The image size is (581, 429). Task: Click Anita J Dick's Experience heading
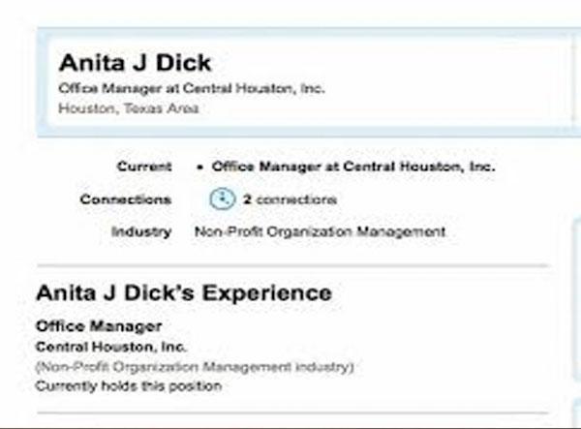point(184,292)
